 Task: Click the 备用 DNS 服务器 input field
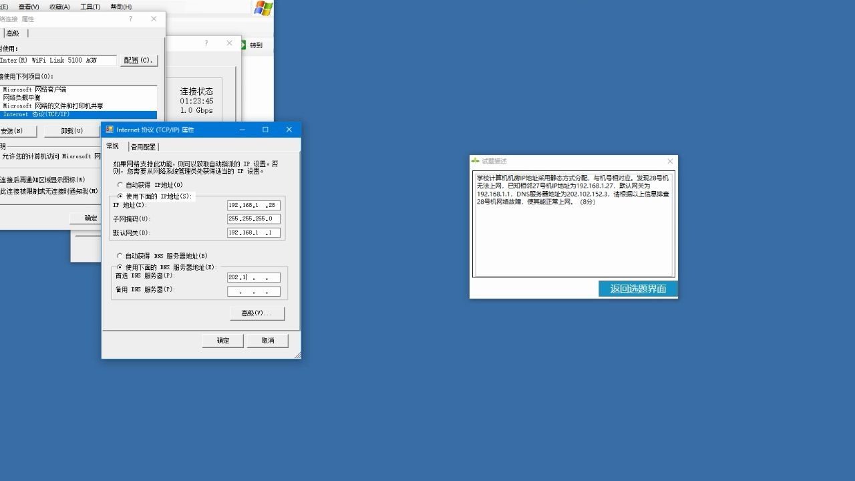254,291
